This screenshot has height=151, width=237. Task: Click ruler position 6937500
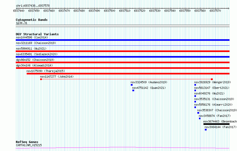pos(109,11)
